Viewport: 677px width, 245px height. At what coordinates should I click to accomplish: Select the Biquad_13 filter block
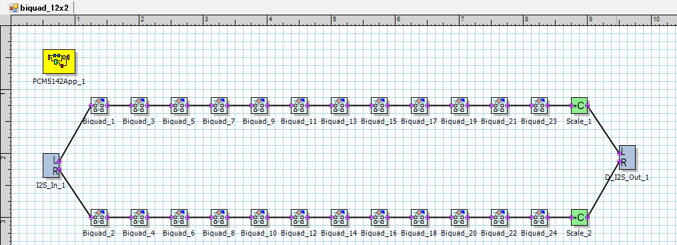tap(339, 105)
